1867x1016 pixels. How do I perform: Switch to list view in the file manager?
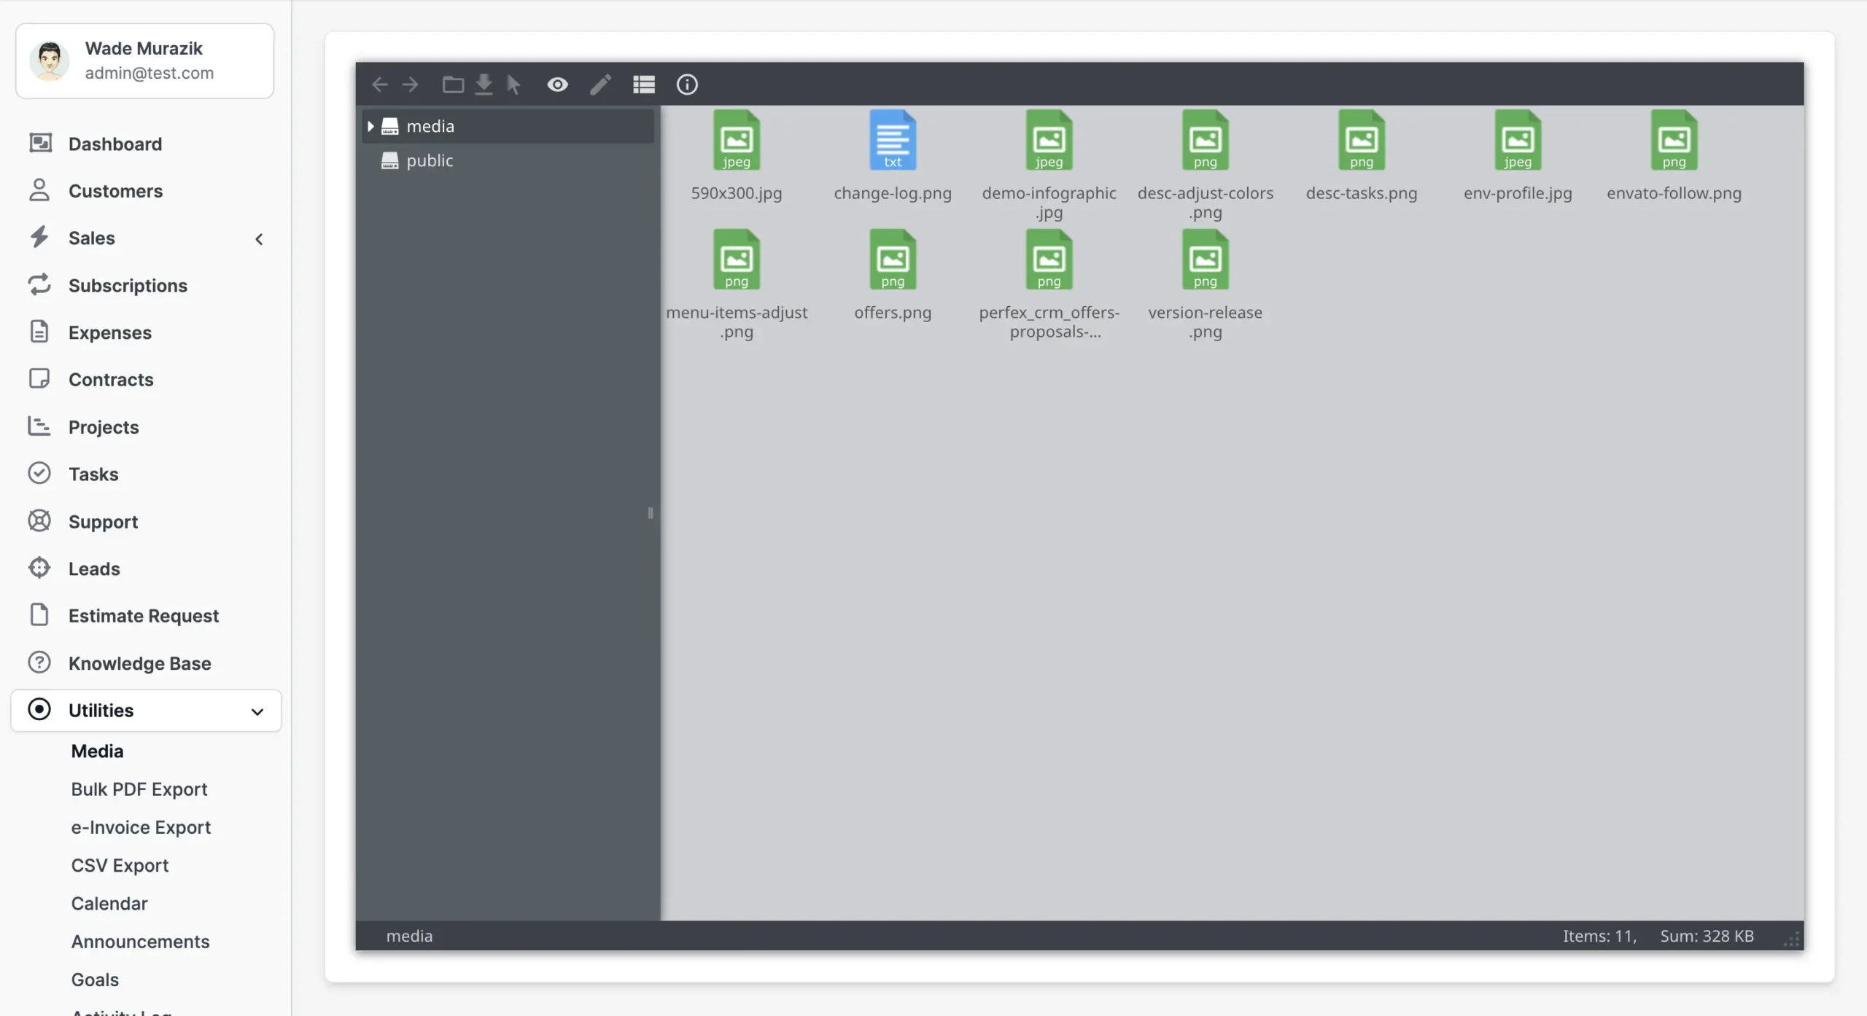click(643, 85)
